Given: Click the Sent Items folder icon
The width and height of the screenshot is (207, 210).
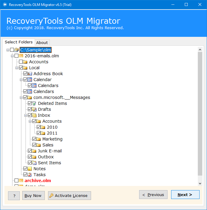Looking at the screenshot, I should (34, 163).
